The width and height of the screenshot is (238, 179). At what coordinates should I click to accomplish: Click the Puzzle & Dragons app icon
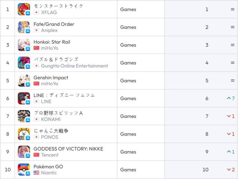pos(24,63)
